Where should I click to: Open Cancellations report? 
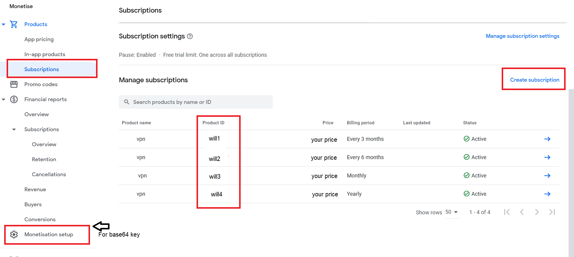(x=49, y=174)
